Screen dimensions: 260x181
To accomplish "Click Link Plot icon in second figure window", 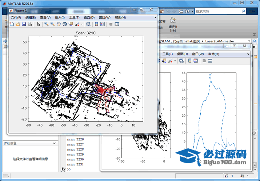I will coord(181,61).
